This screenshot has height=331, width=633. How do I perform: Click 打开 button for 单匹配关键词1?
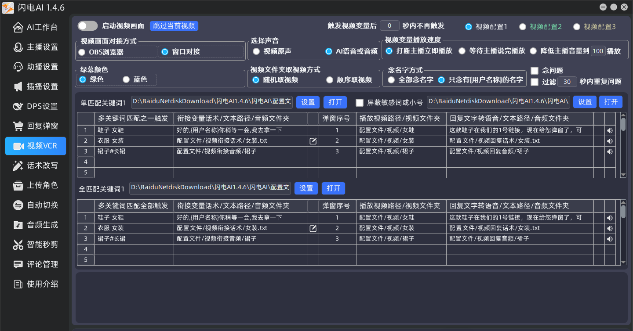tap(335, 102)
